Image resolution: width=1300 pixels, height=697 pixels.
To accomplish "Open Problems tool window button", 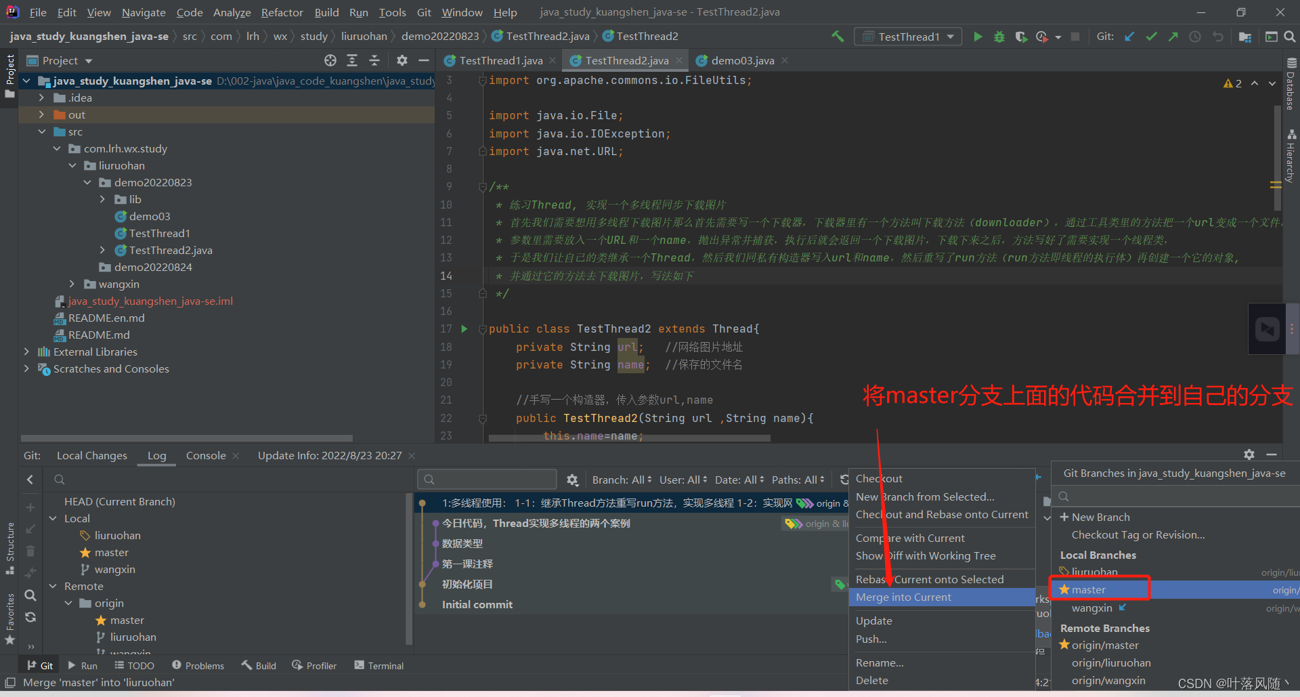I will (x=198, y=666).
